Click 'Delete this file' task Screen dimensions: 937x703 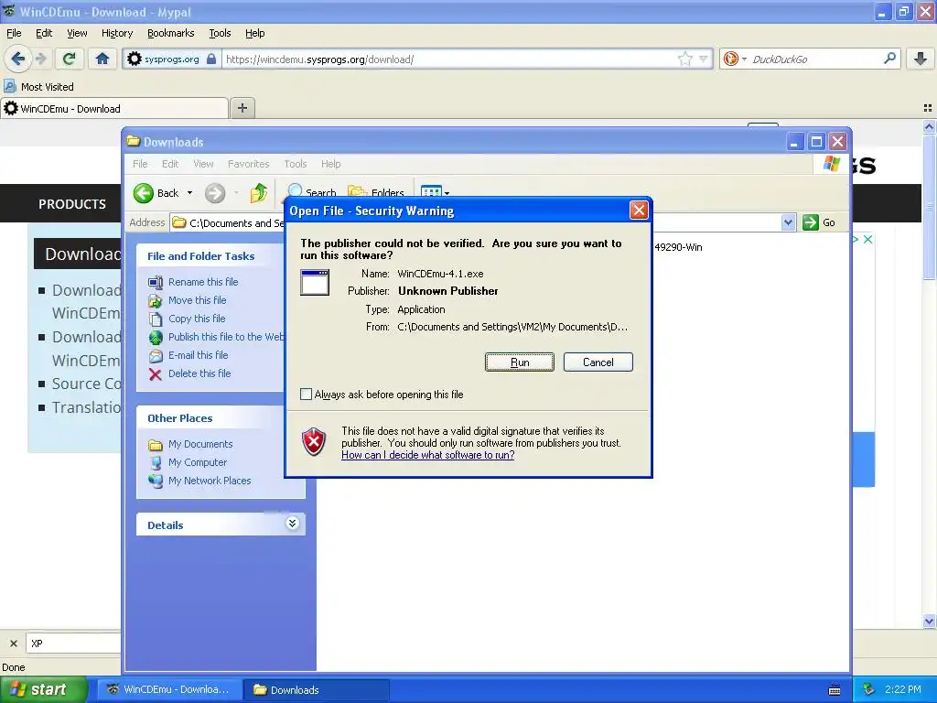[199, 373]
